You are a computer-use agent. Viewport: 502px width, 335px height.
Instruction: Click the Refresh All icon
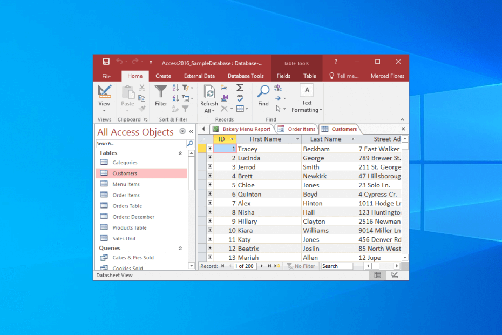[209, 92]
